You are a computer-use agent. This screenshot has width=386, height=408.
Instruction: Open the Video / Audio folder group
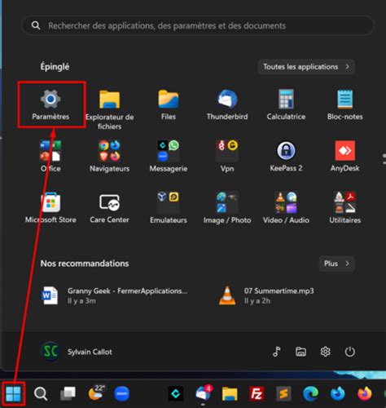[x=286, y=208]
